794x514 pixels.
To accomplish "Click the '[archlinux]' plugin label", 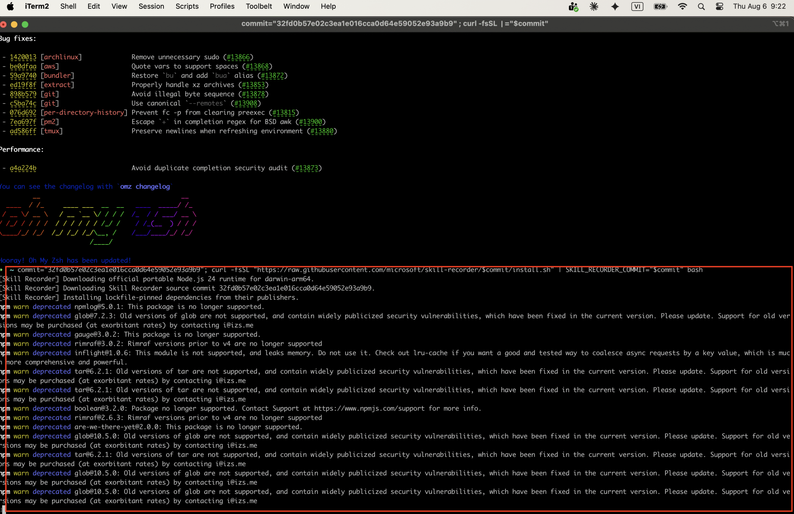I will (61, 57).
